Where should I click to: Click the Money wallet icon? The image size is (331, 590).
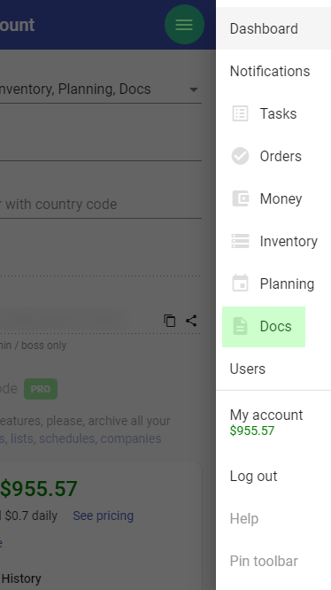[x=240, y=198]
